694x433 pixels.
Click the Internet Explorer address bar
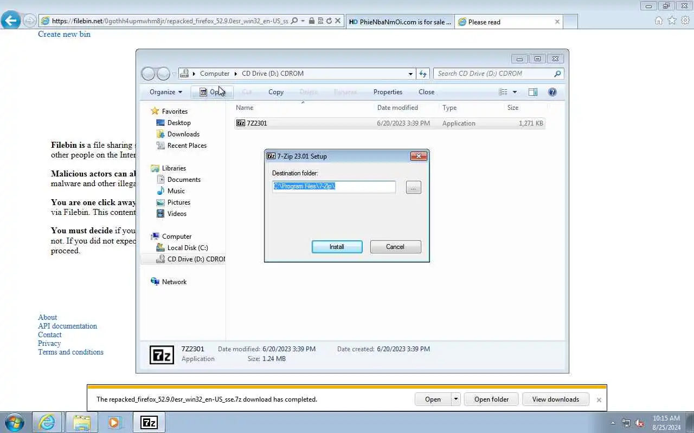coord(170,21)
